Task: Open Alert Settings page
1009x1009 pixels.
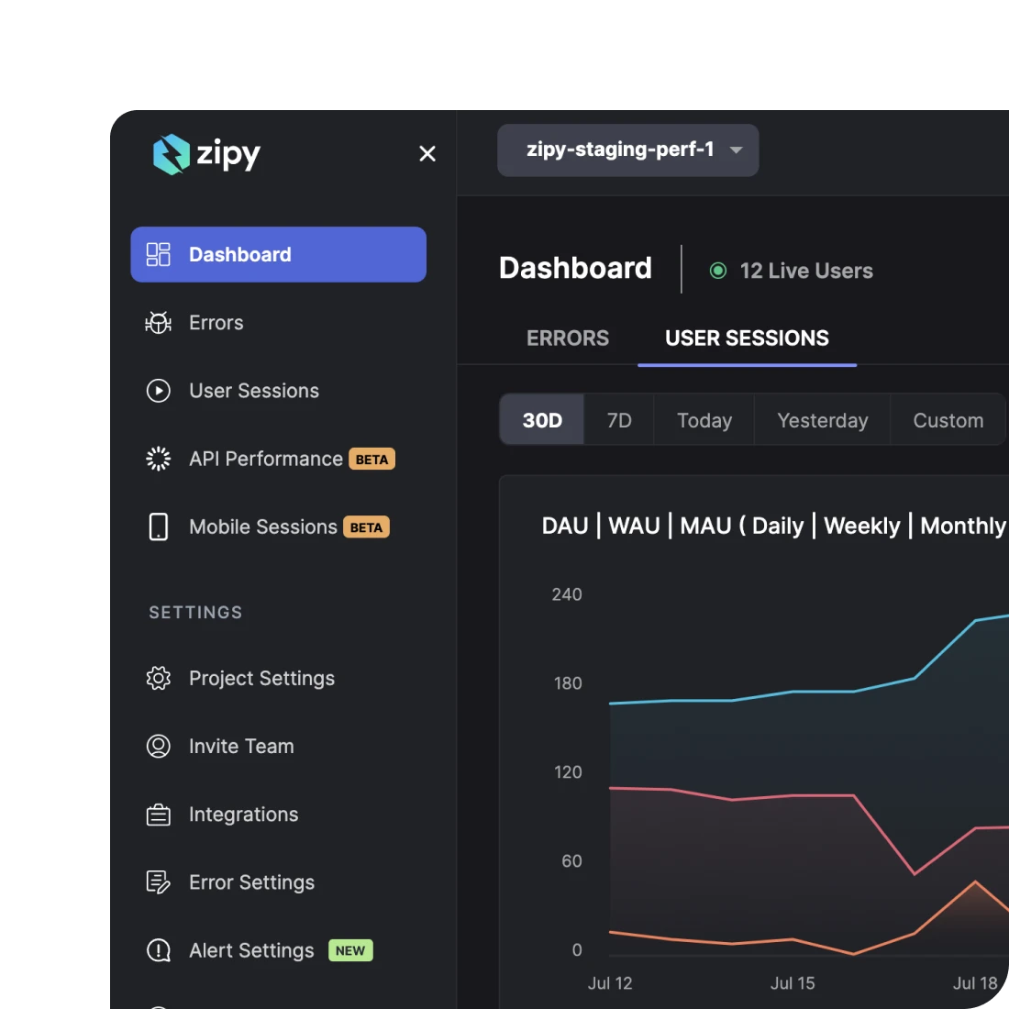Action: click(251, 950)
